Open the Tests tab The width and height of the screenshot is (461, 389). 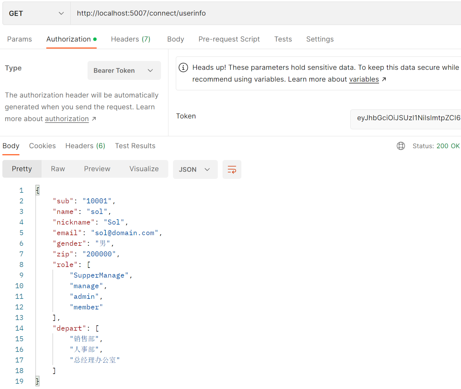[x=283, y=39]
